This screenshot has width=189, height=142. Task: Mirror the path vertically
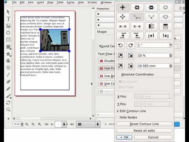click(165, 26)
